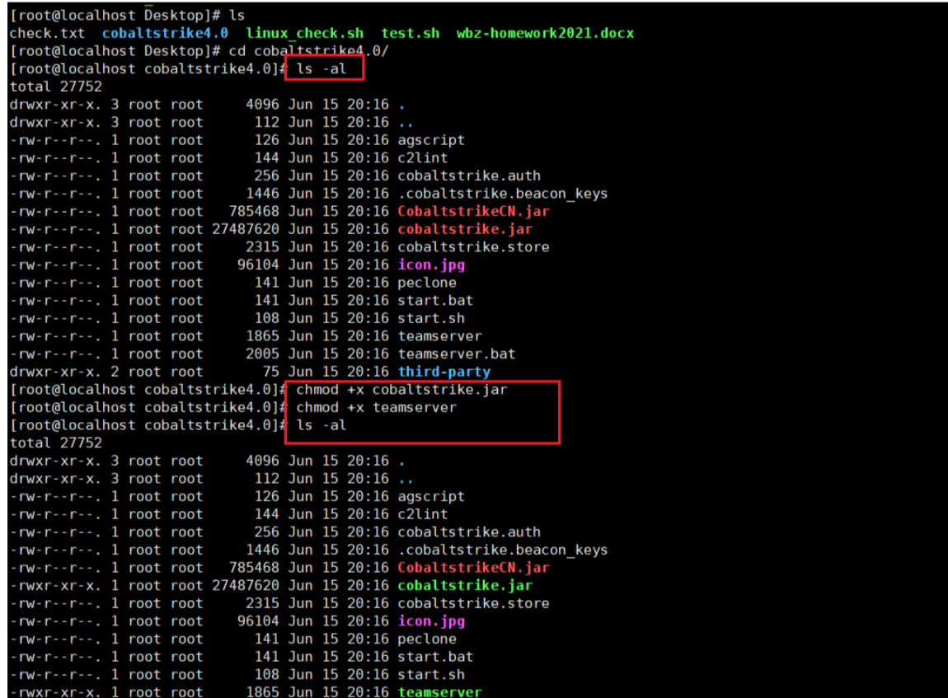Select the 'chmod +x teamserver' command
Screen dimensions: 948x698
click(376, 407)
